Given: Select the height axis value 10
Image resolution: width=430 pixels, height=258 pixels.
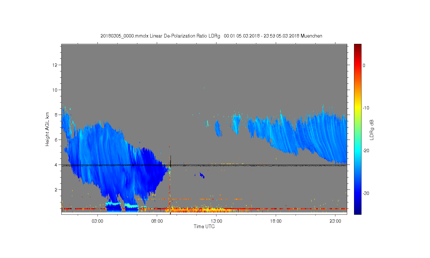Looking at the screenshot, I should tap(55, 90).
